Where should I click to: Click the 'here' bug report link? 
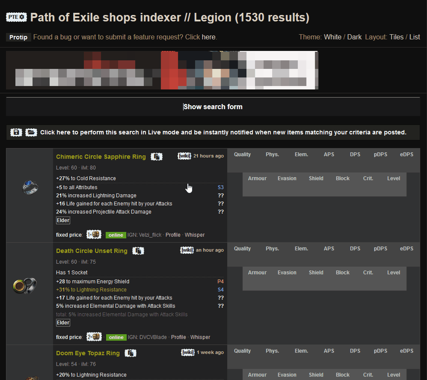point(209,37)
